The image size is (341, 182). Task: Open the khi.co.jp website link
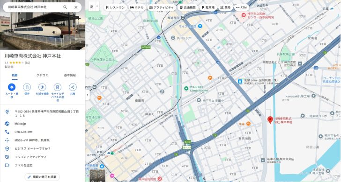(x=20, y=124)
